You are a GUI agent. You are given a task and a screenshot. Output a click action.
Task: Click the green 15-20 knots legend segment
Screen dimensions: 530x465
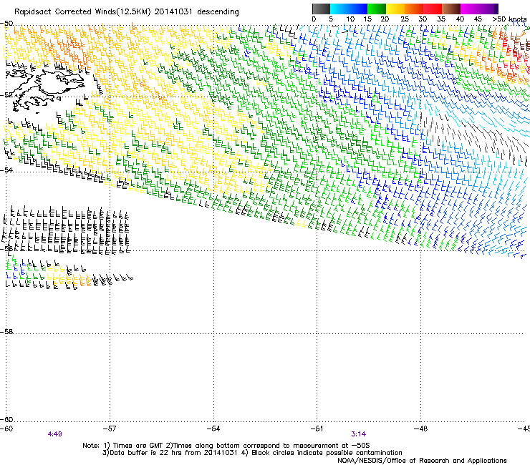pyautogui.click(x=377, y=9)
